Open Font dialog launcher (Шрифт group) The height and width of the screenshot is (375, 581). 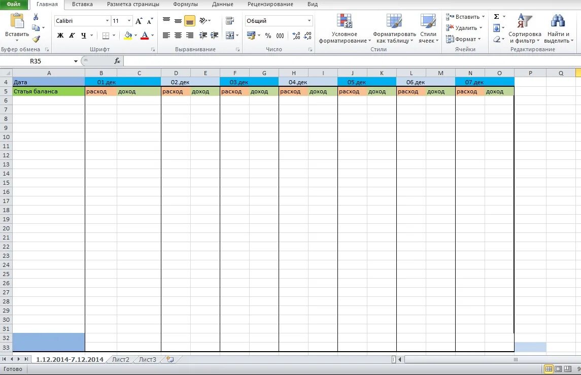click(153, 49)
